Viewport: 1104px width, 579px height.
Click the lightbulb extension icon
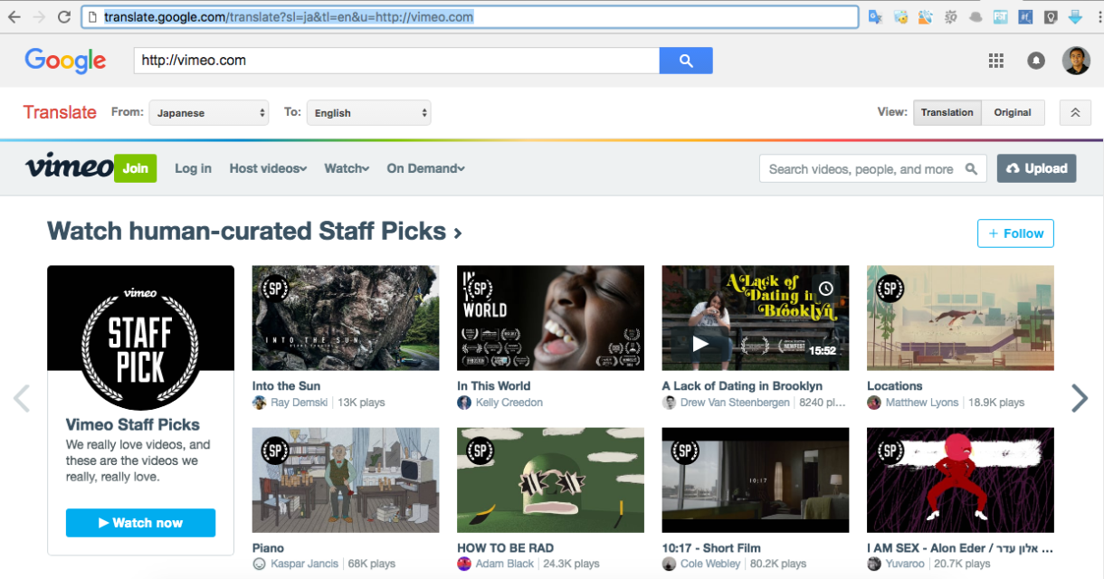coord(1051,16)
